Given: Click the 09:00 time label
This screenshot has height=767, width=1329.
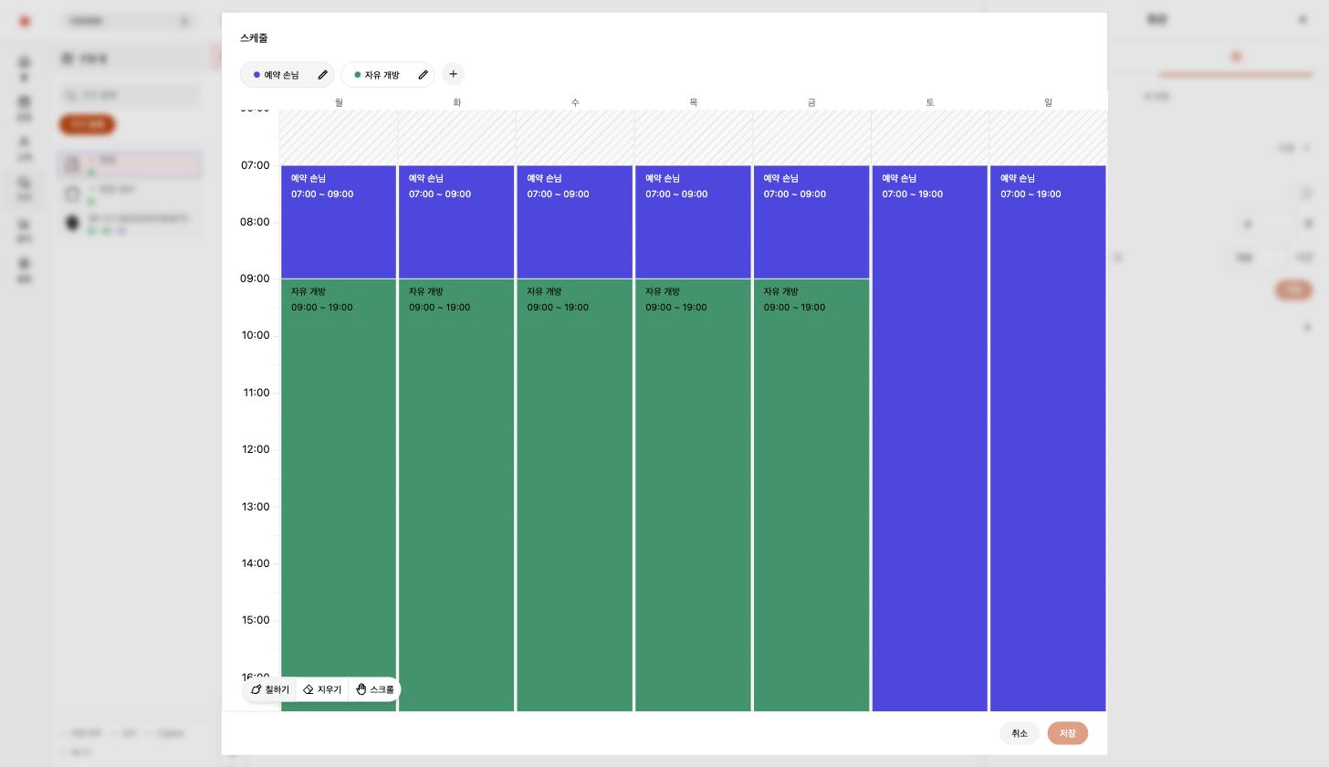Looking at the screenshot, I should tap(255, 278).
